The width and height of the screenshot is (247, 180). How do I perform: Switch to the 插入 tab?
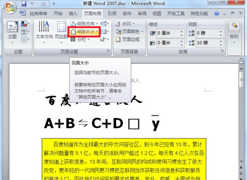[73, 14]
